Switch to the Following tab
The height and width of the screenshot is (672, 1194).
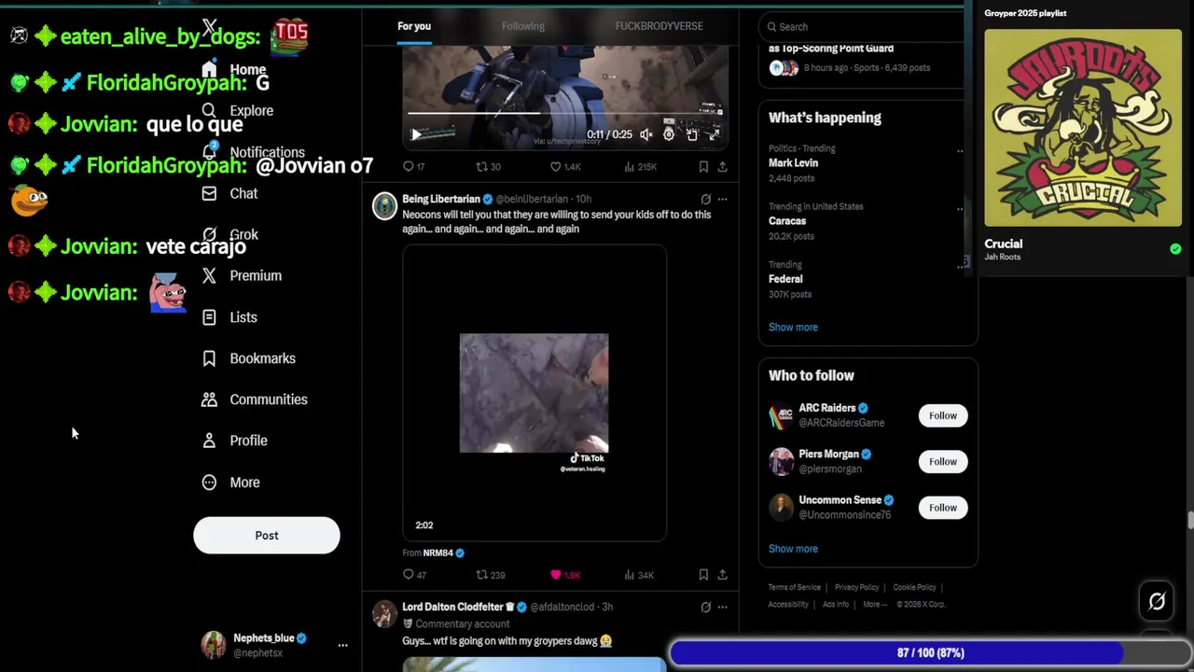pyautogui.click(x=523, y=26)
